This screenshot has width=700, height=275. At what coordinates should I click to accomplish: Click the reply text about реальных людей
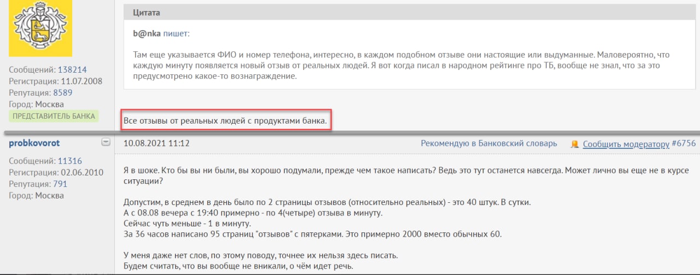(x=226, y=120)
